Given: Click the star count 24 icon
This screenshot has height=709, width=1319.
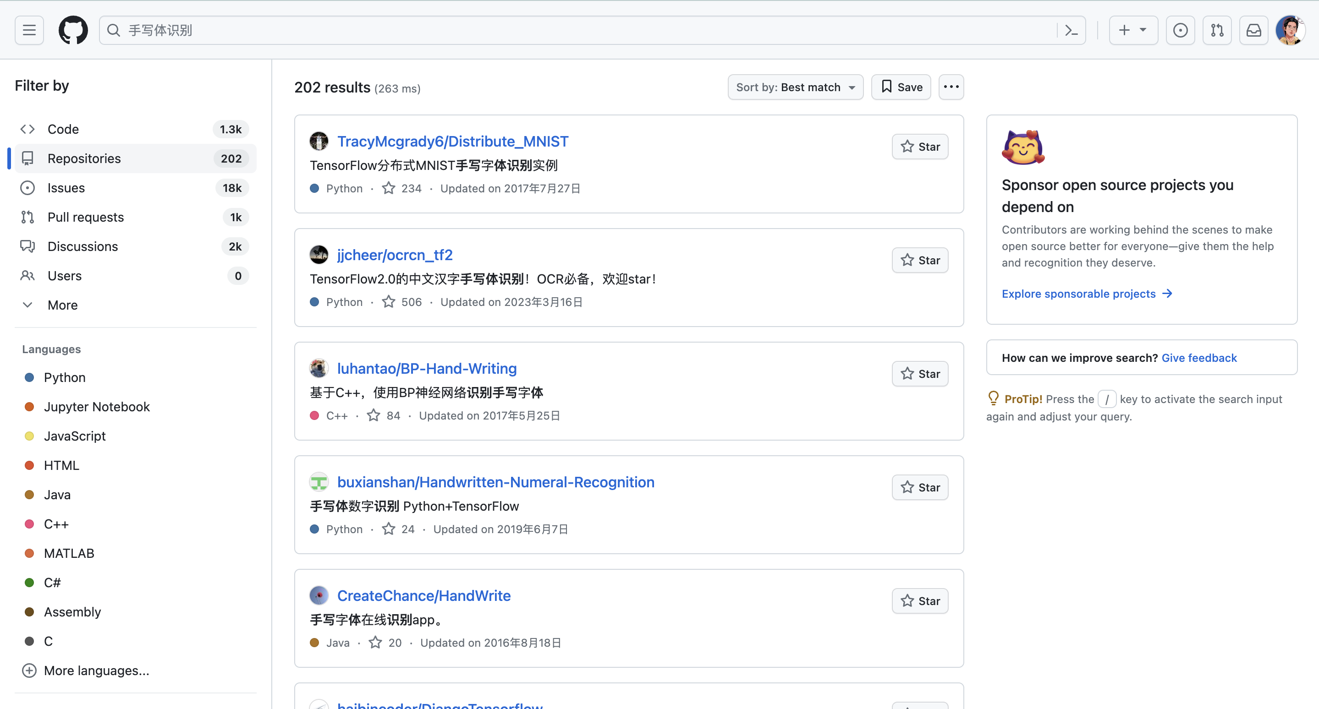Looking at the screenshot, I should coord(389,529).
